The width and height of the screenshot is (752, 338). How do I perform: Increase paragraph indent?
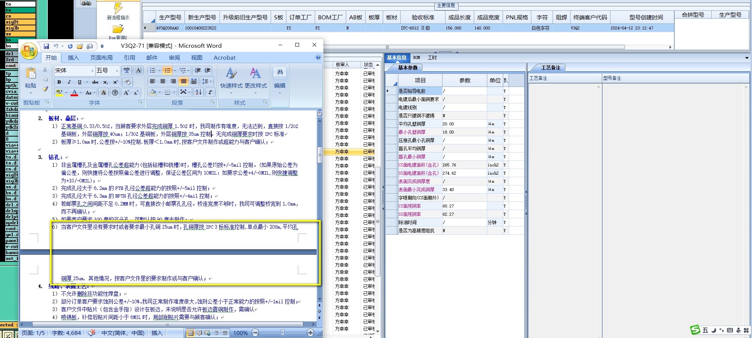pos(208,71)
